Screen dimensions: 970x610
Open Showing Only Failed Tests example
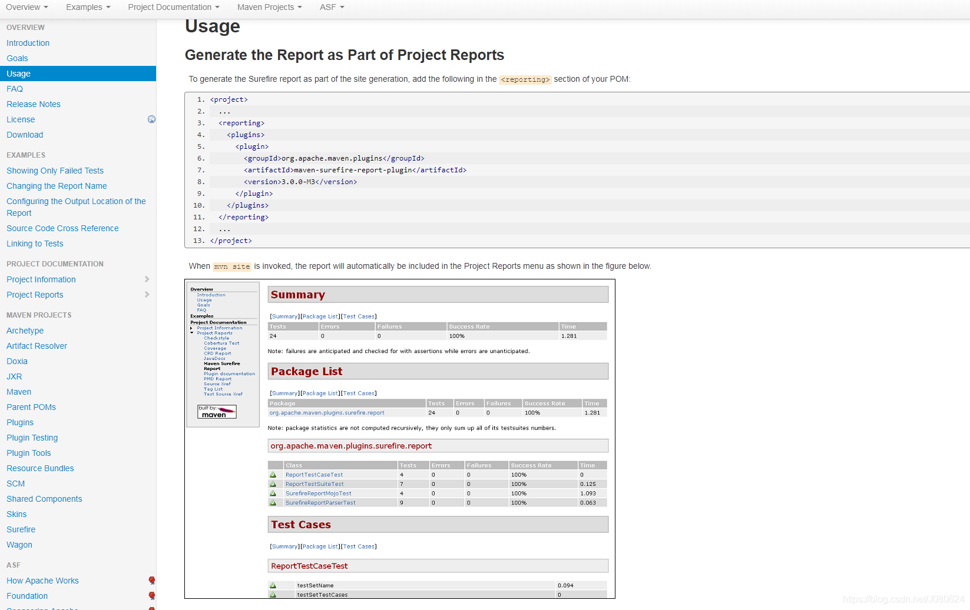click(55, 171)
